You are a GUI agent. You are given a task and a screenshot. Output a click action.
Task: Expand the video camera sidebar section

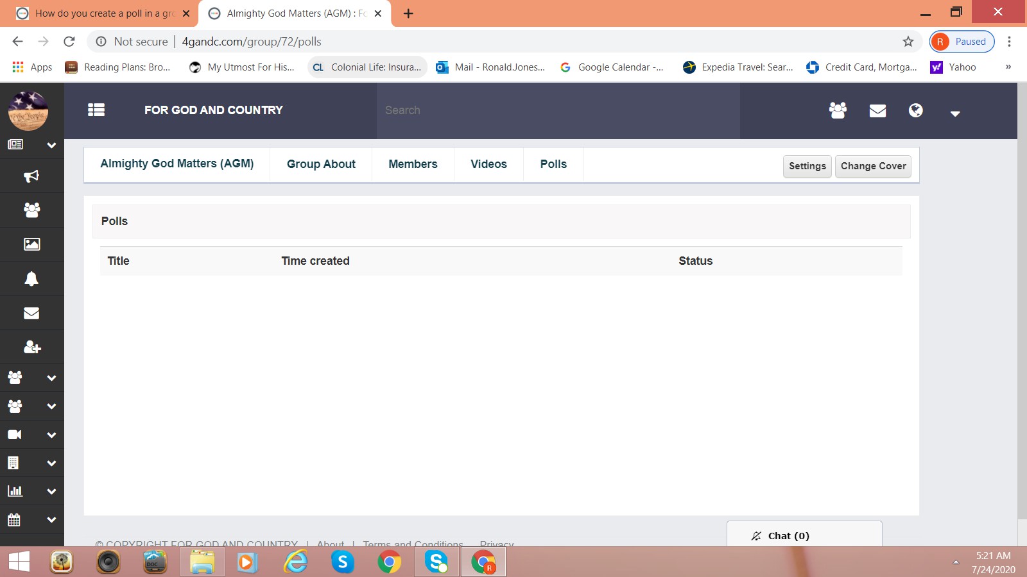pyautogui.click(x=51, y=435)
